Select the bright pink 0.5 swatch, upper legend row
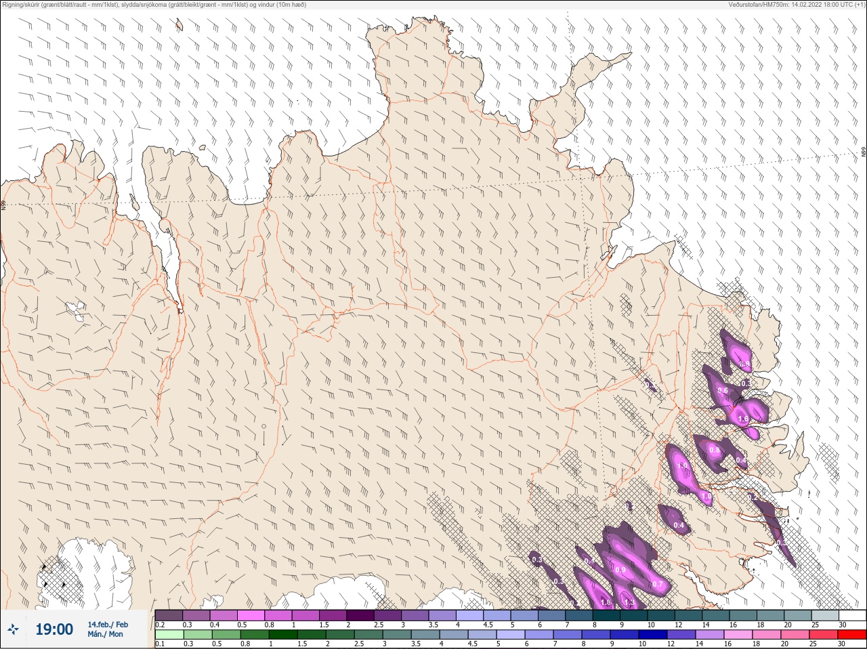Viewport: 867px width, 649px height. pyautogui.click(x=251, y=616)
